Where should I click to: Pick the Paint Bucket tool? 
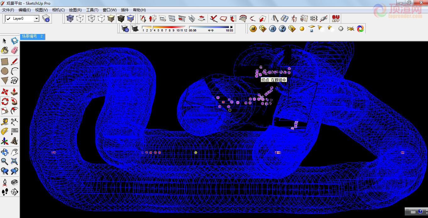(5, 50)
